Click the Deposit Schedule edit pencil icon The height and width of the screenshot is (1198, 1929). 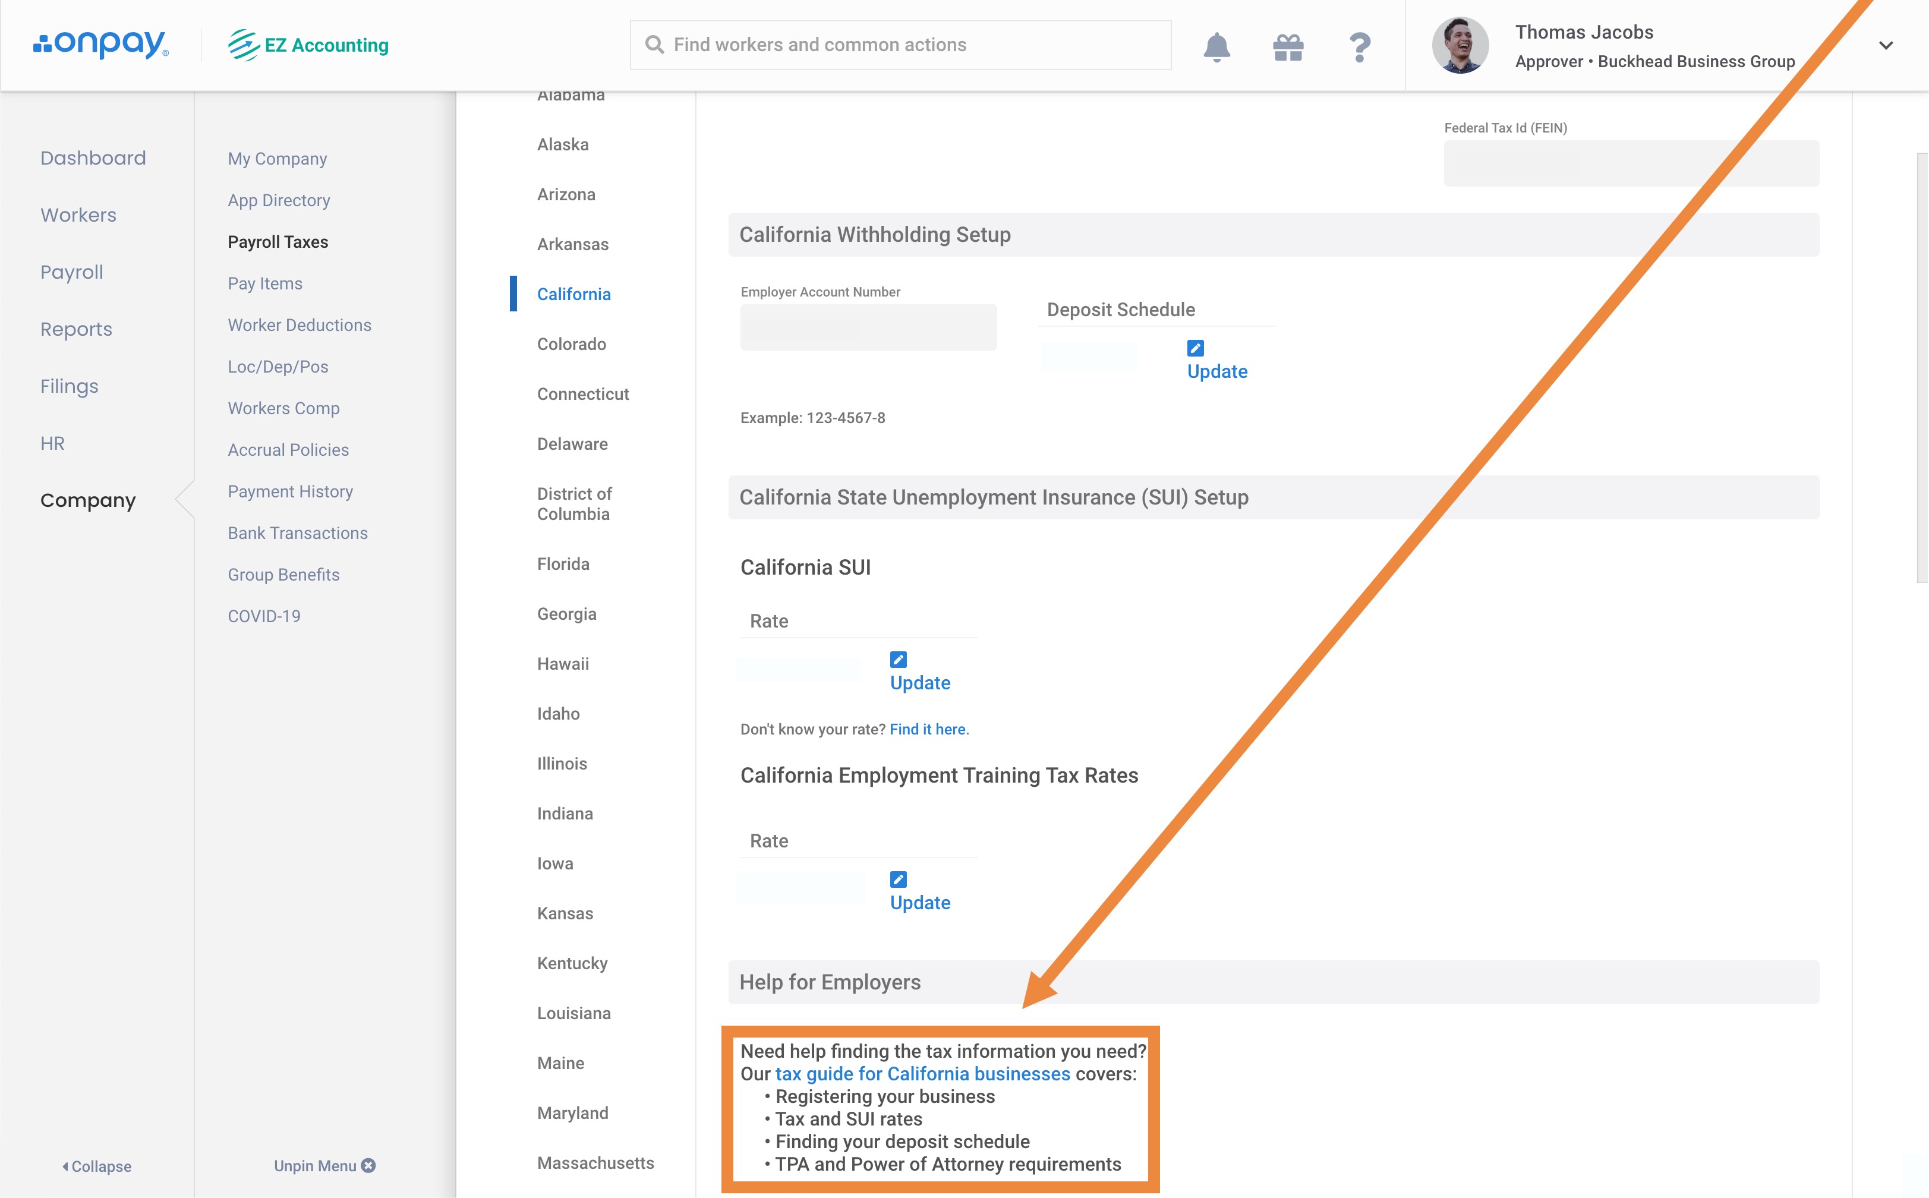pyautogui.click(x=1194, y=348)
